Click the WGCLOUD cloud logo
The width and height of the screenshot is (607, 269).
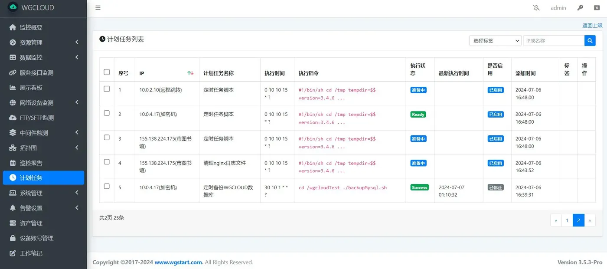(x=13, y=7)
